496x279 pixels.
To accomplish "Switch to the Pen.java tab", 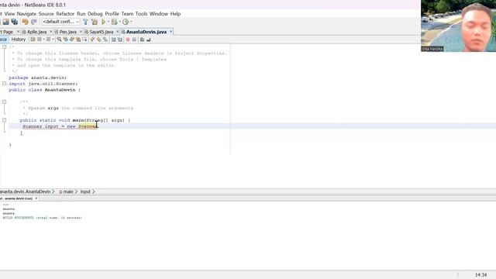I will [x=67, y=32].
